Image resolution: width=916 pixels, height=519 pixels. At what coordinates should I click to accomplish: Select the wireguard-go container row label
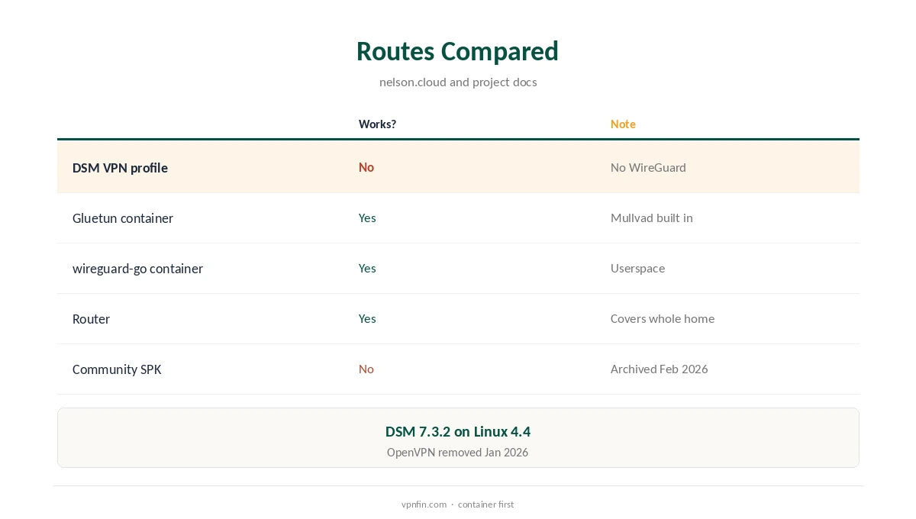[137, 269]
